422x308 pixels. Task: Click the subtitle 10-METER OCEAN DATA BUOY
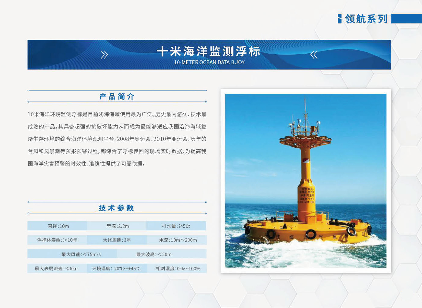209,62
